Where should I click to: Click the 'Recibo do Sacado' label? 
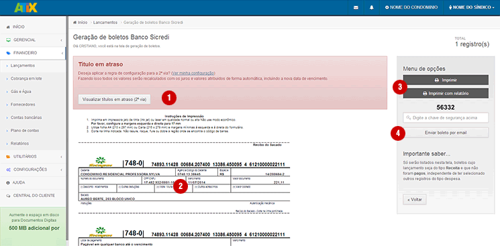[267, 145]
